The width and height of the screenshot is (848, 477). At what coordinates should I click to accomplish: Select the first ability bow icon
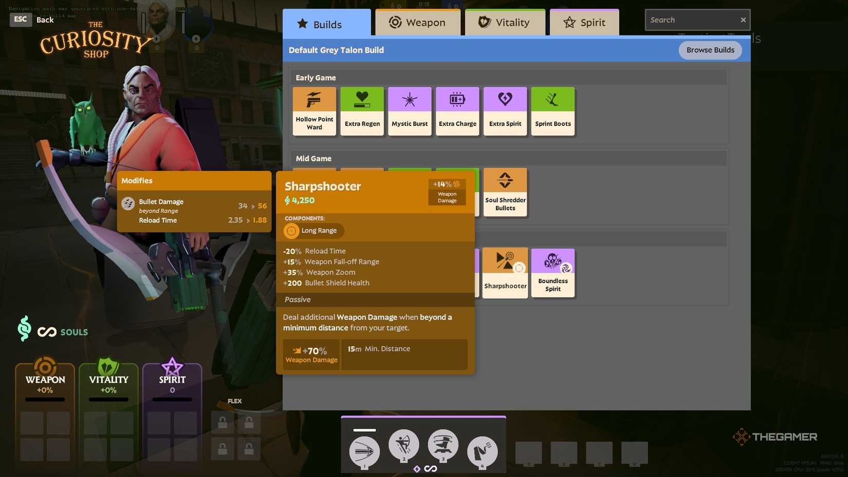pyautogui.click(x=364, y=452)
